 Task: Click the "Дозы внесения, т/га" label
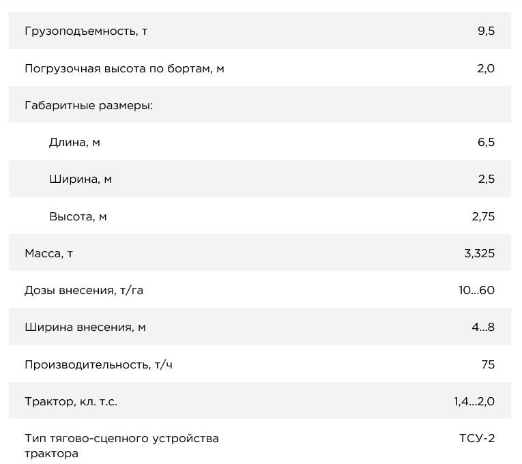pyautogui.click(x=84, y=290)
